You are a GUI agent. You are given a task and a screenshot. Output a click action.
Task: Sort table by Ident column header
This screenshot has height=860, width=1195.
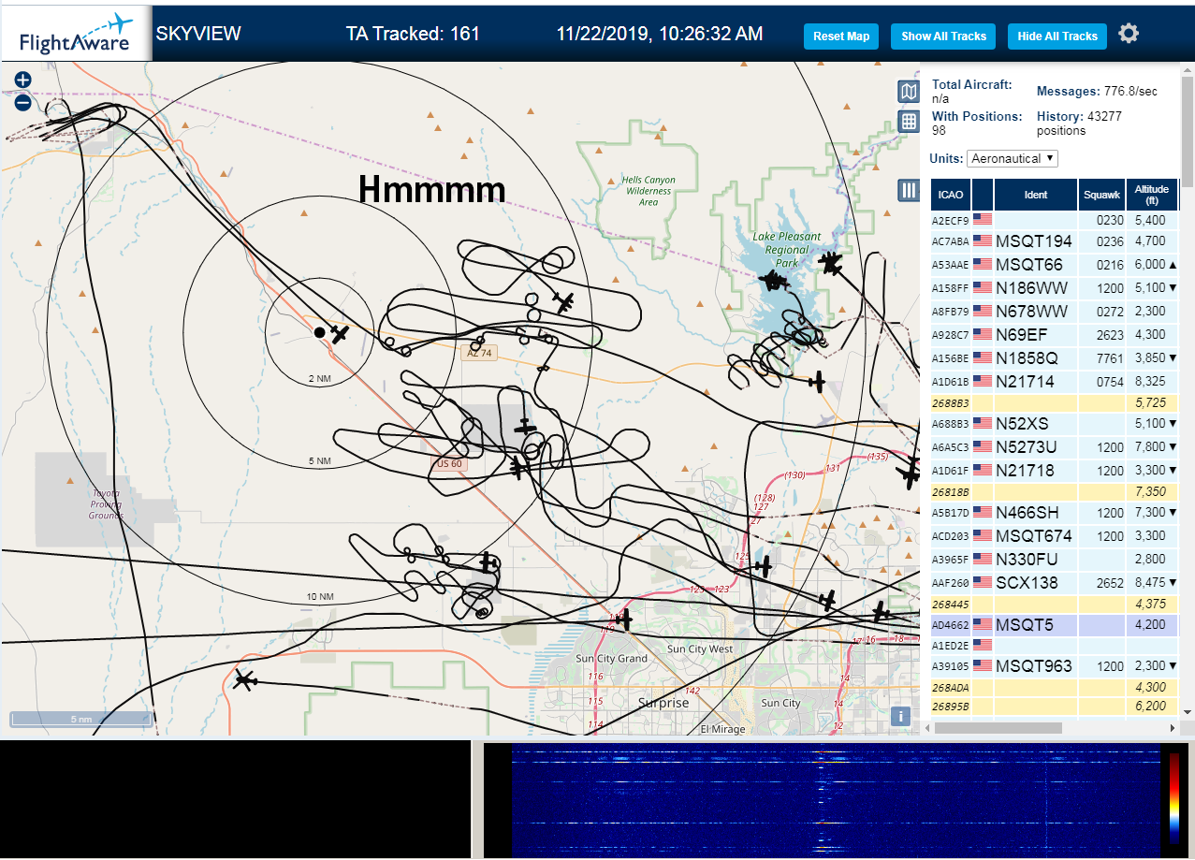click(x=1036, y=195)
